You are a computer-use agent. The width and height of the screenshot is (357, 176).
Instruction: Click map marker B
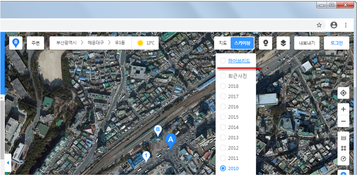pos(158,131)
